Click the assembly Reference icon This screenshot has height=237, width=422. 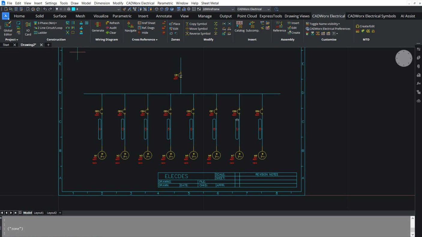[x=279, y=27]
